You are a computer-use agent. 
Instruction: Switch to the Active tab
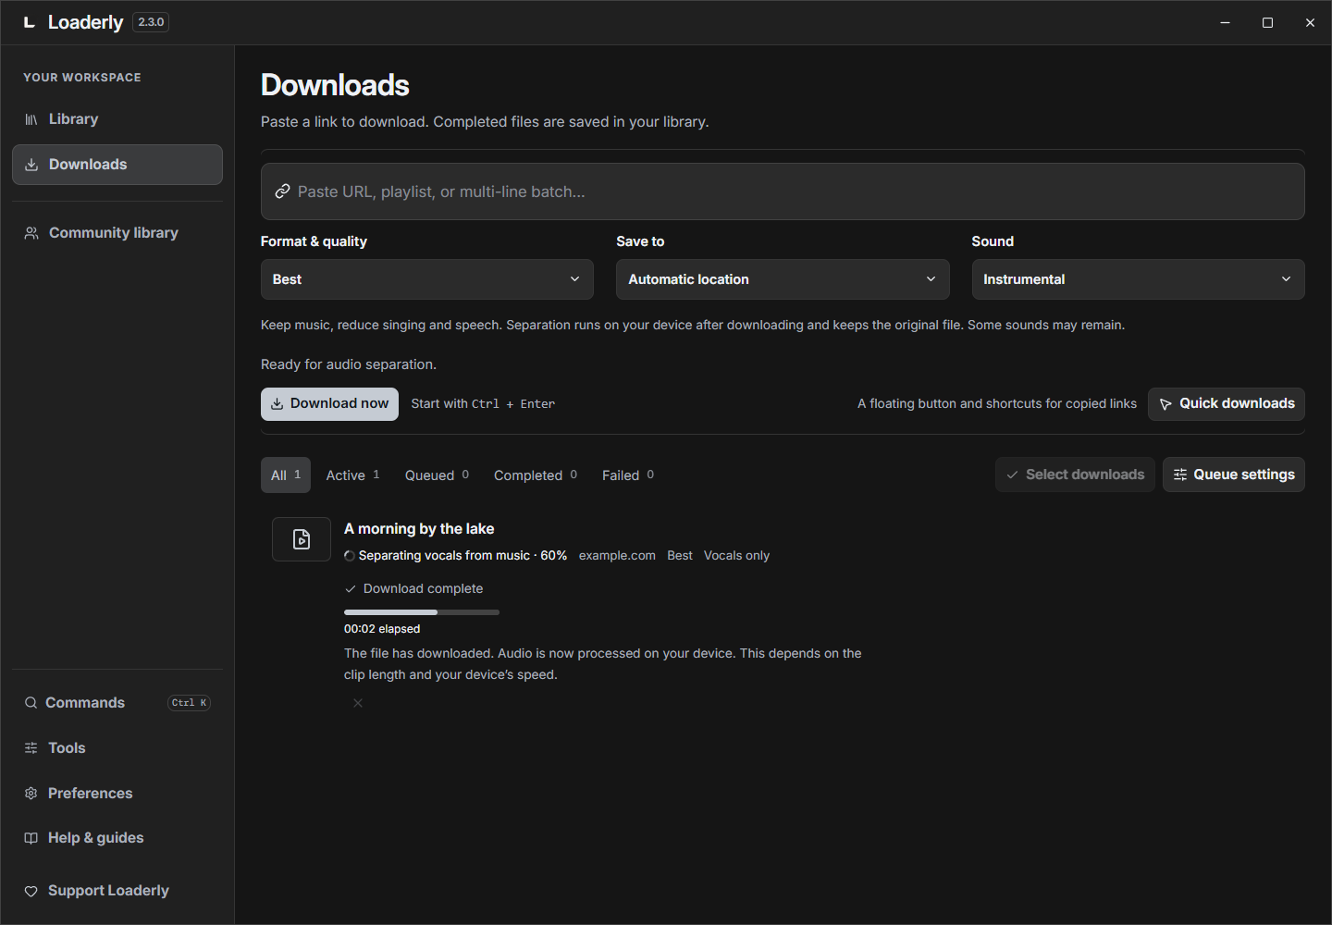(353, 475)
